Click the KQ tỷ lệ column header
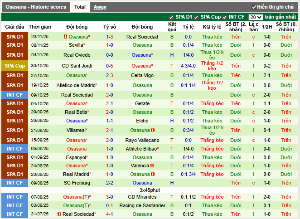The image size is (300, 219). coord(212,27)
